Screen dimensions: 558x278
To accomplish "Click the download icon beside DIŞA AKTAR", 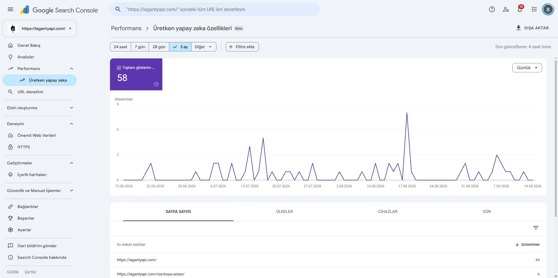I will click(x=518, y=28).
